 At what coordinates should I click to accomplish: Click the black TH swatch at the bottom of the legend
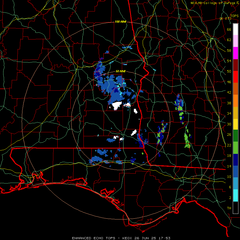point(235,207)
